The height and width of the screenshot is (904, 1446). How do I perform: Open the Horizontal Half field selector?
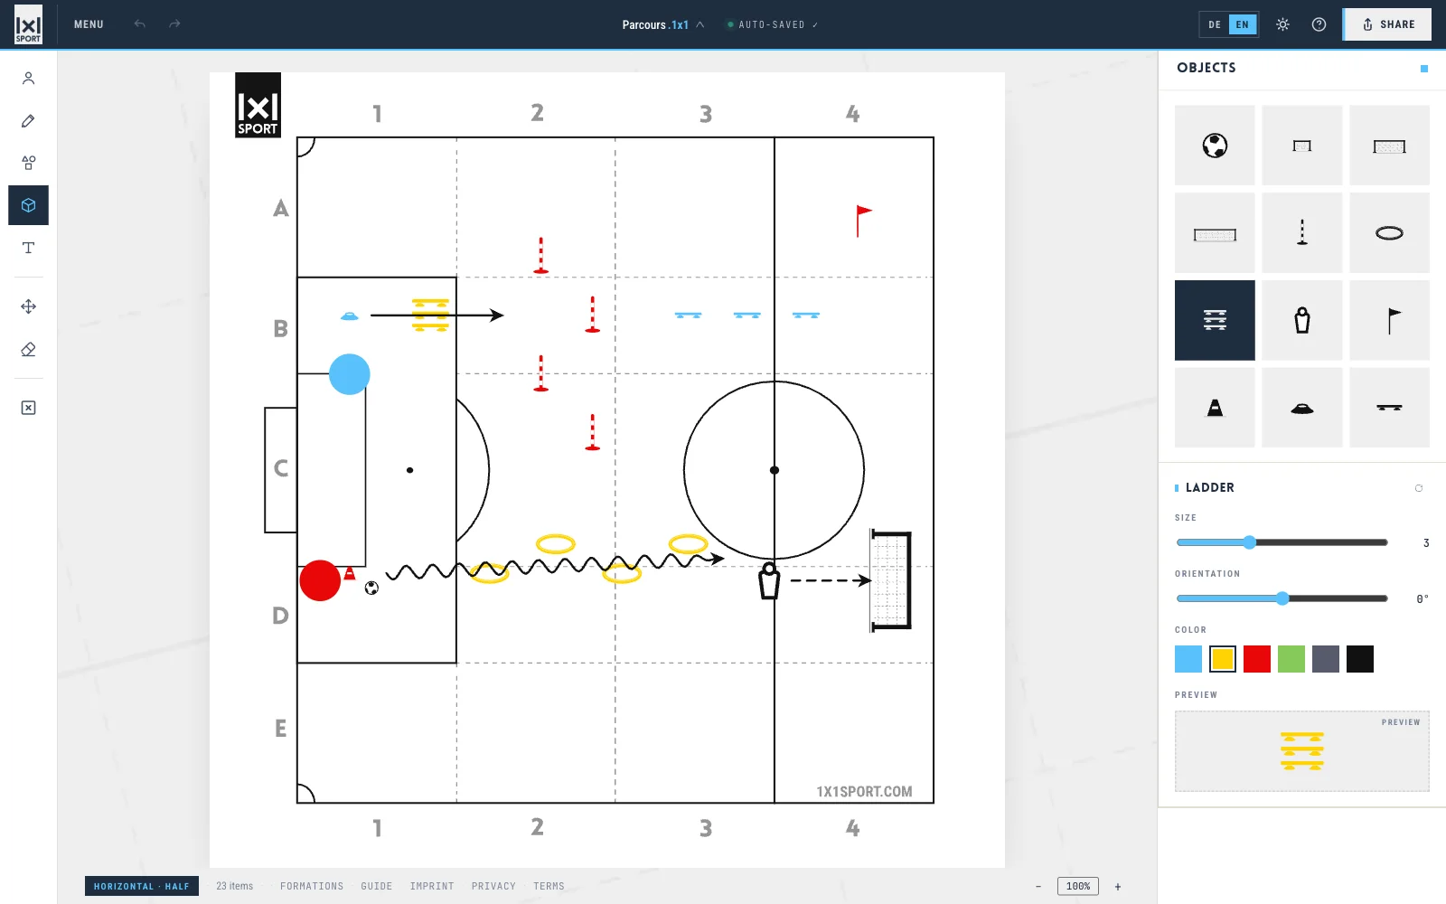click(x=142, y=886)
